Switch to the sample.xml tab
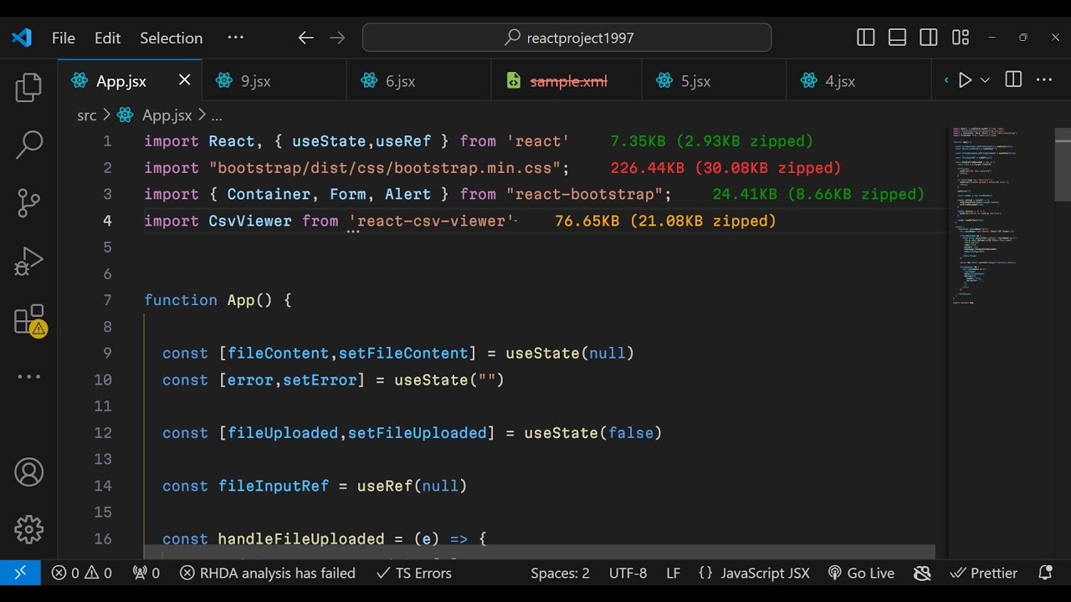Screen dimensions: 1071x602 (x=568, y=81)
